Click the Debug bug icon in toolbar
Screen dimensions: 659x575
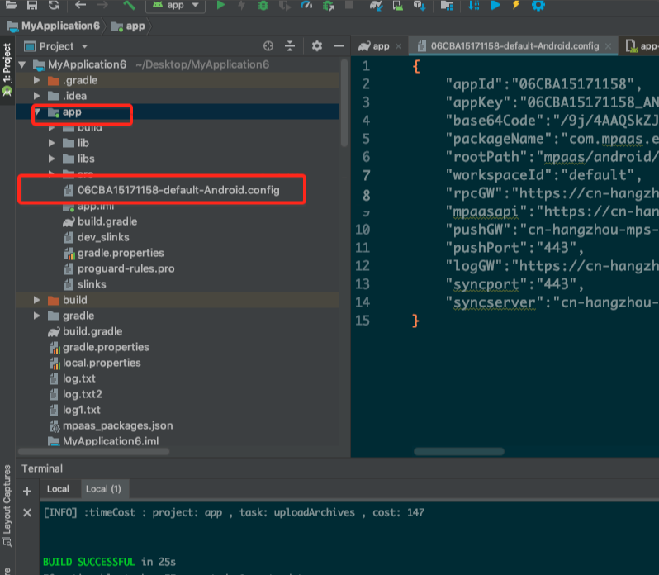(263, 6)
